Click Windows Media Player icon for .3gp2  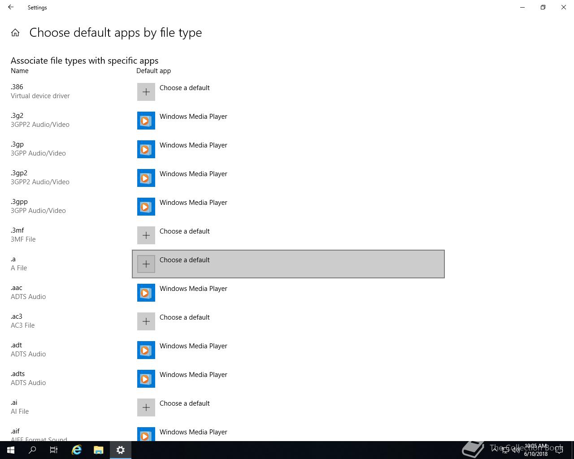[x=146, y=178]
